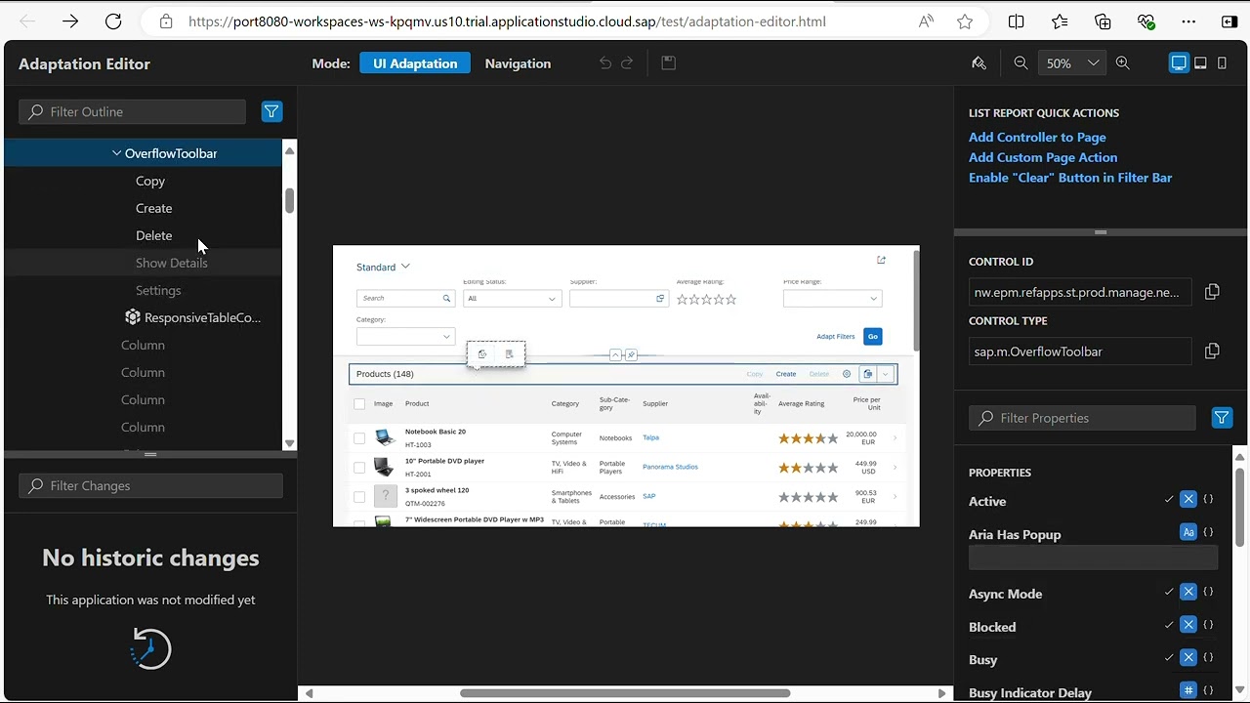1250x703 pixels.
Task: Set Async Mode property to false X
Action: tap(1188, 592)
